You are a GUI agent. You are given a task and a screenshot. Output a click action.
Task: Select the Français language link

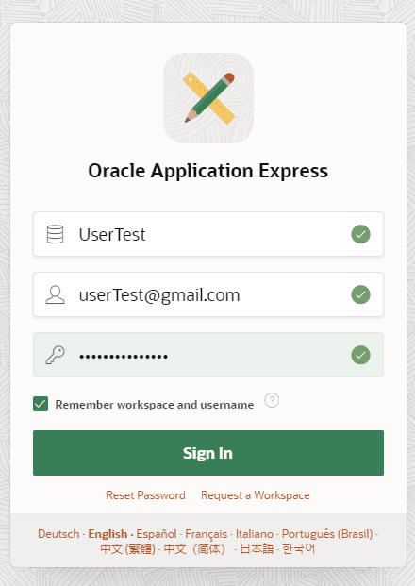tap(207, 534)
